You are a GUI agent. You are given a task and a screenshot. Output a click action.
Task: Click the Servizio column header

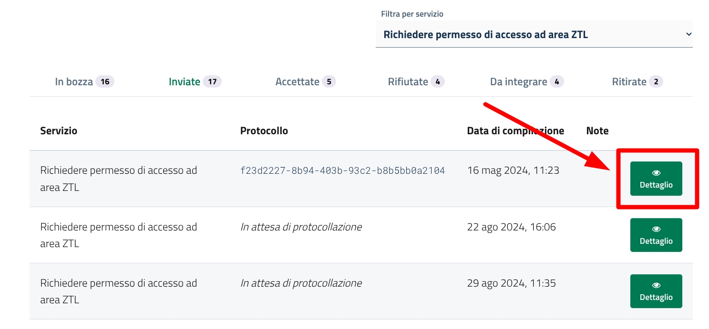tap(59, 130)
